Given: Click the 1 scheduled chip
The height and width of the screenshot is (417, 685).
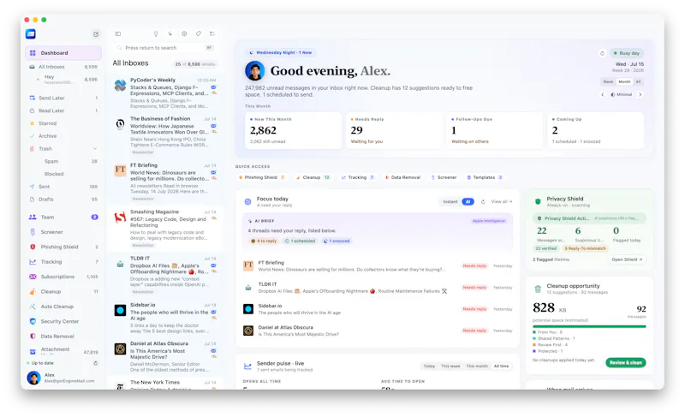Looking at the screenshot, I should pos(300,241).
